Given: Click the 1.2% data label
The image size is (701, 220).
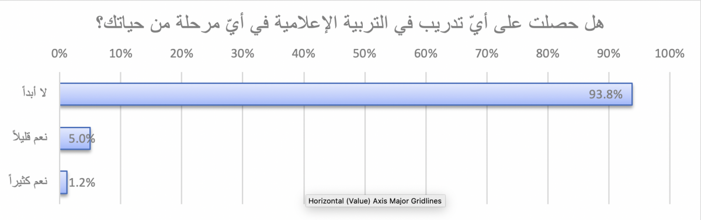Looking at the screenshot, I should click(82, 182).
